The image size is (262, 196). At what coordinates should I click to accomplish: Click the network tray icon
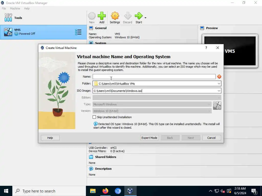coord(217,191)
